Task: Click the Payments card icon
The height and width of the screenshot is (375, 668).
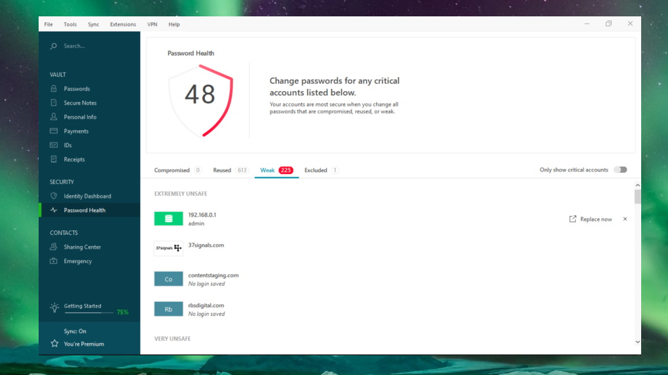Action: click(54, 131)
